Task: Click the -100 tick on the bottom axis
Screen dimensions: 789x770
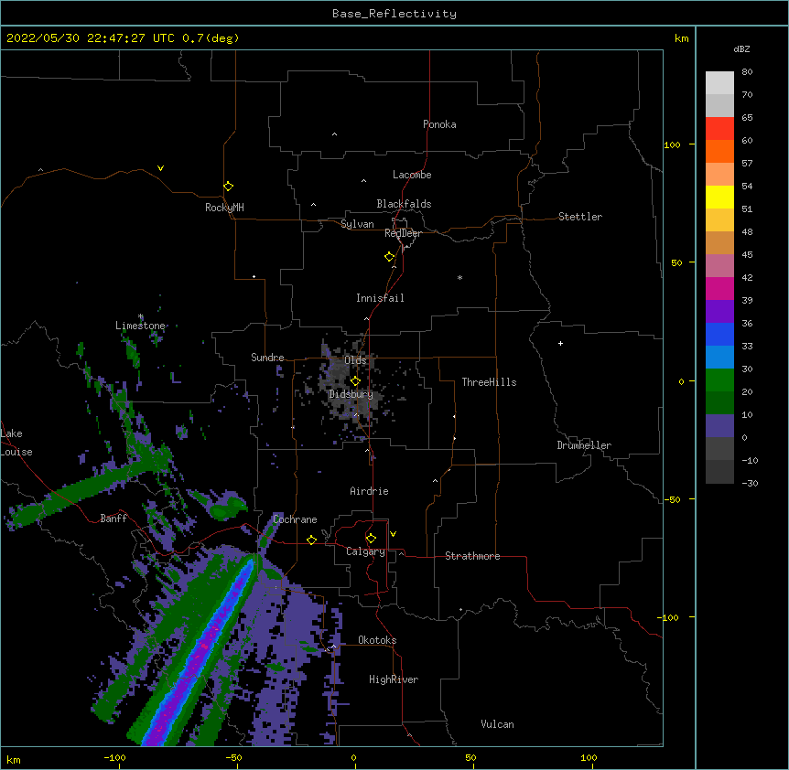Action: (x=114, y=757)
